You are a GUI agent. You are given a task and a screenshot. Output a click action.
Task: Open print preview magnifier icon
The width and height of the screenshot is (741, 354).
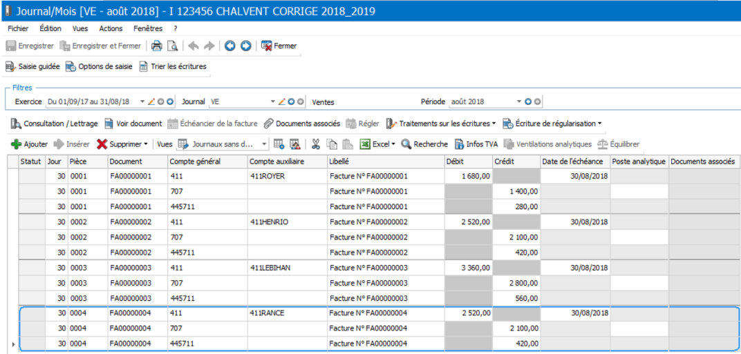click(x=173, y=46)
